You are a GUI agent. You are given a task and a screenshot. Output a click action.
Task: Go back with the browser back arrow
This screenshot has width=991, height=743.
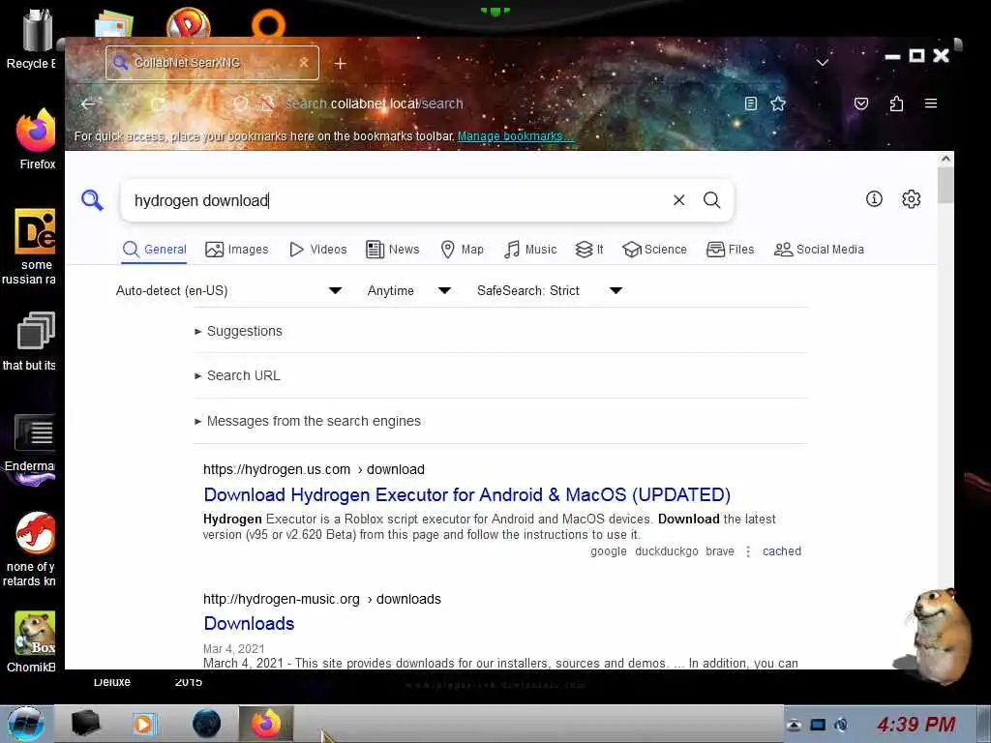click(88, 104)
